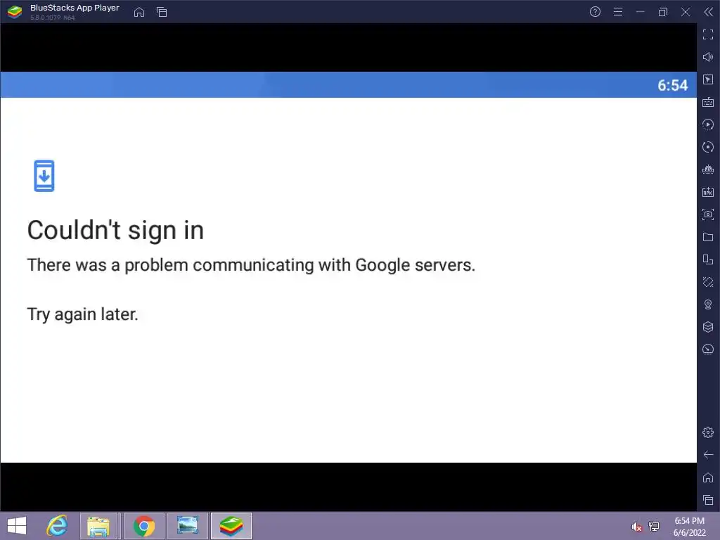This screenshot has height=540, width=720.
Task: Open the multi-instance manager layers icon
Action: click(x=708, y=327)
